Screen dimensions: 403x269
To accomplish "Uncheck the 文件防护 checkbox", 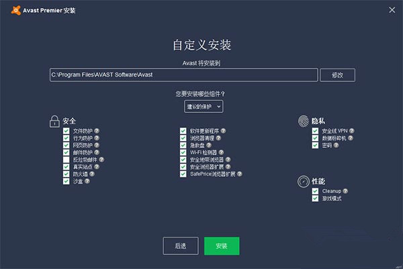I will click(66, 130).
